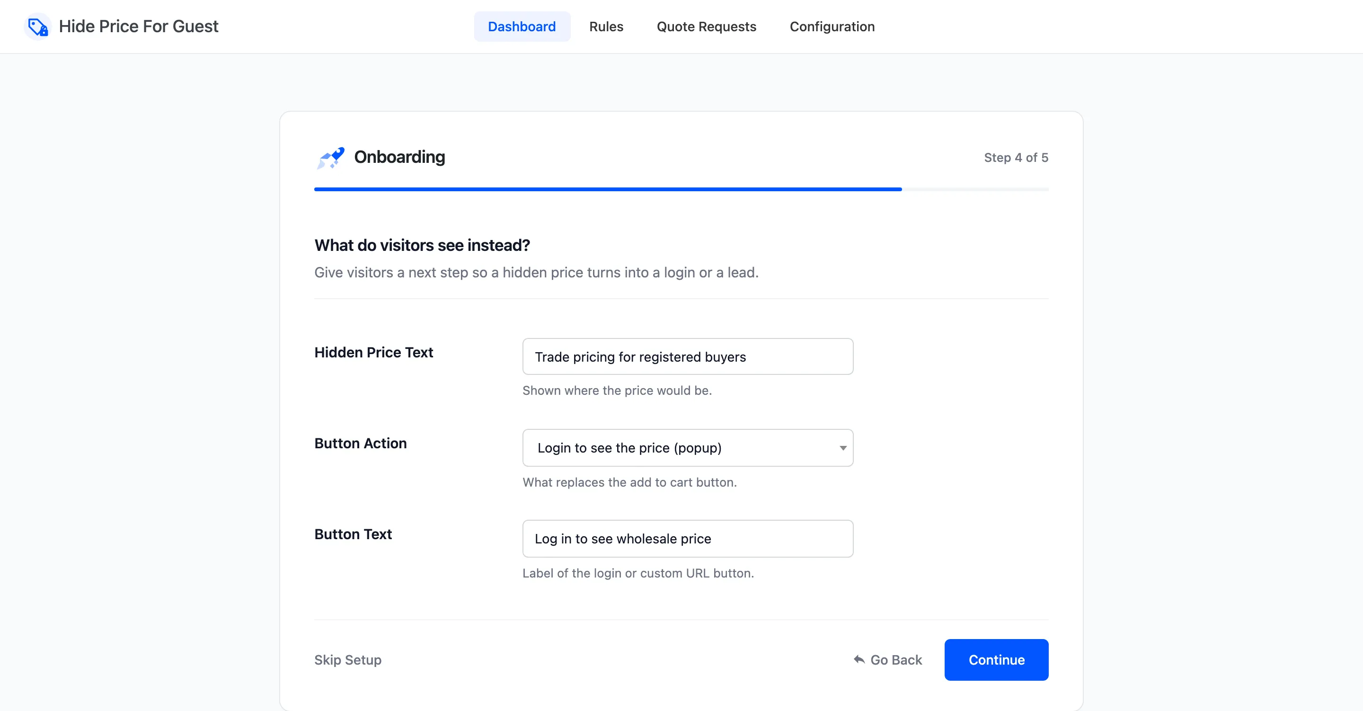Focus the Hidden Price Text field
1363x711 pixels.
coord(687,356)
